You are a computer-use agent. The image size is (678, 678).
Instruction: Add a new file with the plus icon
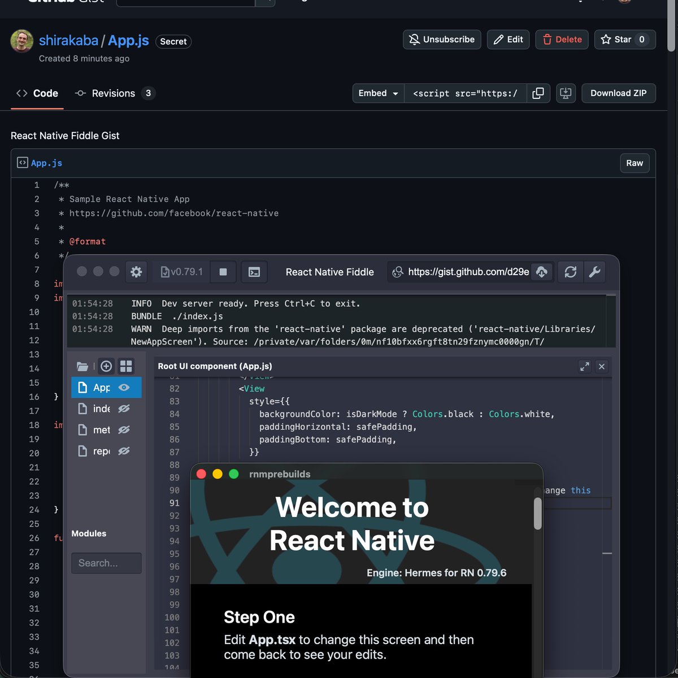[106, 366]
